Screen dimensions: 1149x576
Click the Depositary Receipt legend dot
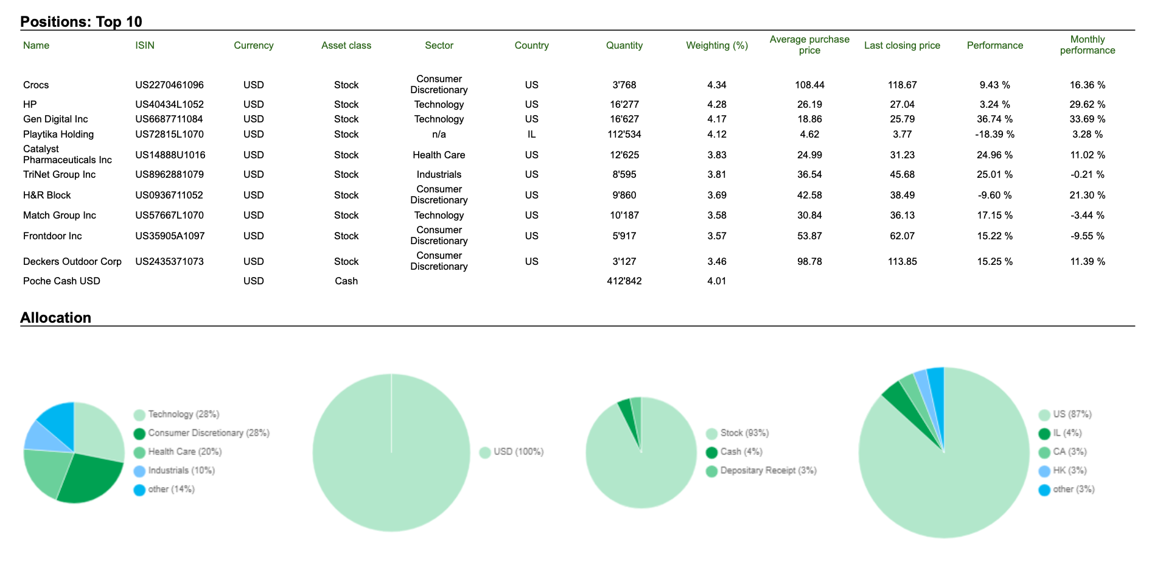(711, 471)
